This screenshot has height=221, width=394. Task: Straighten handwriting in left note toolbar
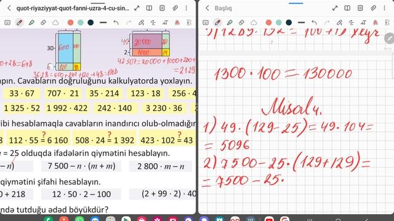tap(153, 23)
